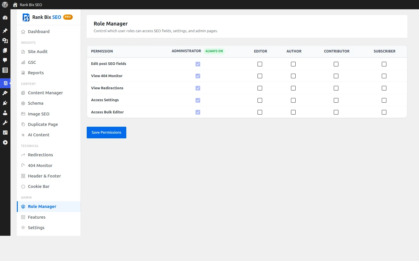
Task: Open the site home icon
Action: (15, 5)
